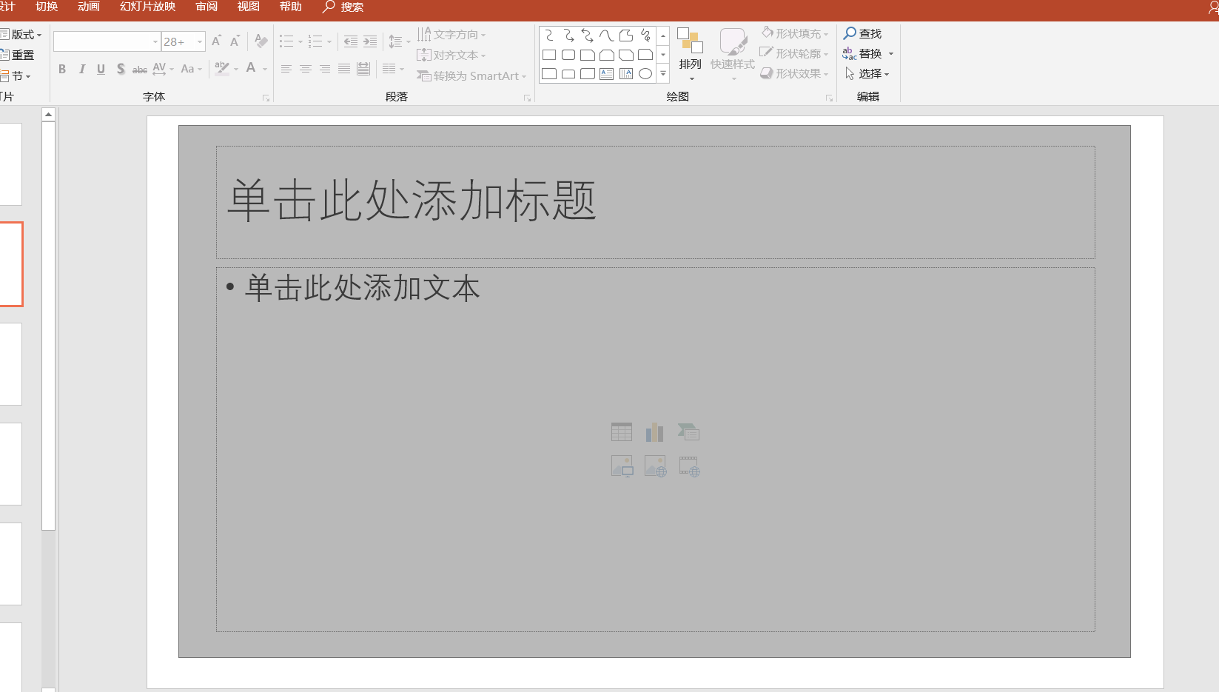The width and height of the screenshot is (1219, 692).
Task: Insert a SmartArt graphic in the placeholder
Action: click(x=688, y=431)
